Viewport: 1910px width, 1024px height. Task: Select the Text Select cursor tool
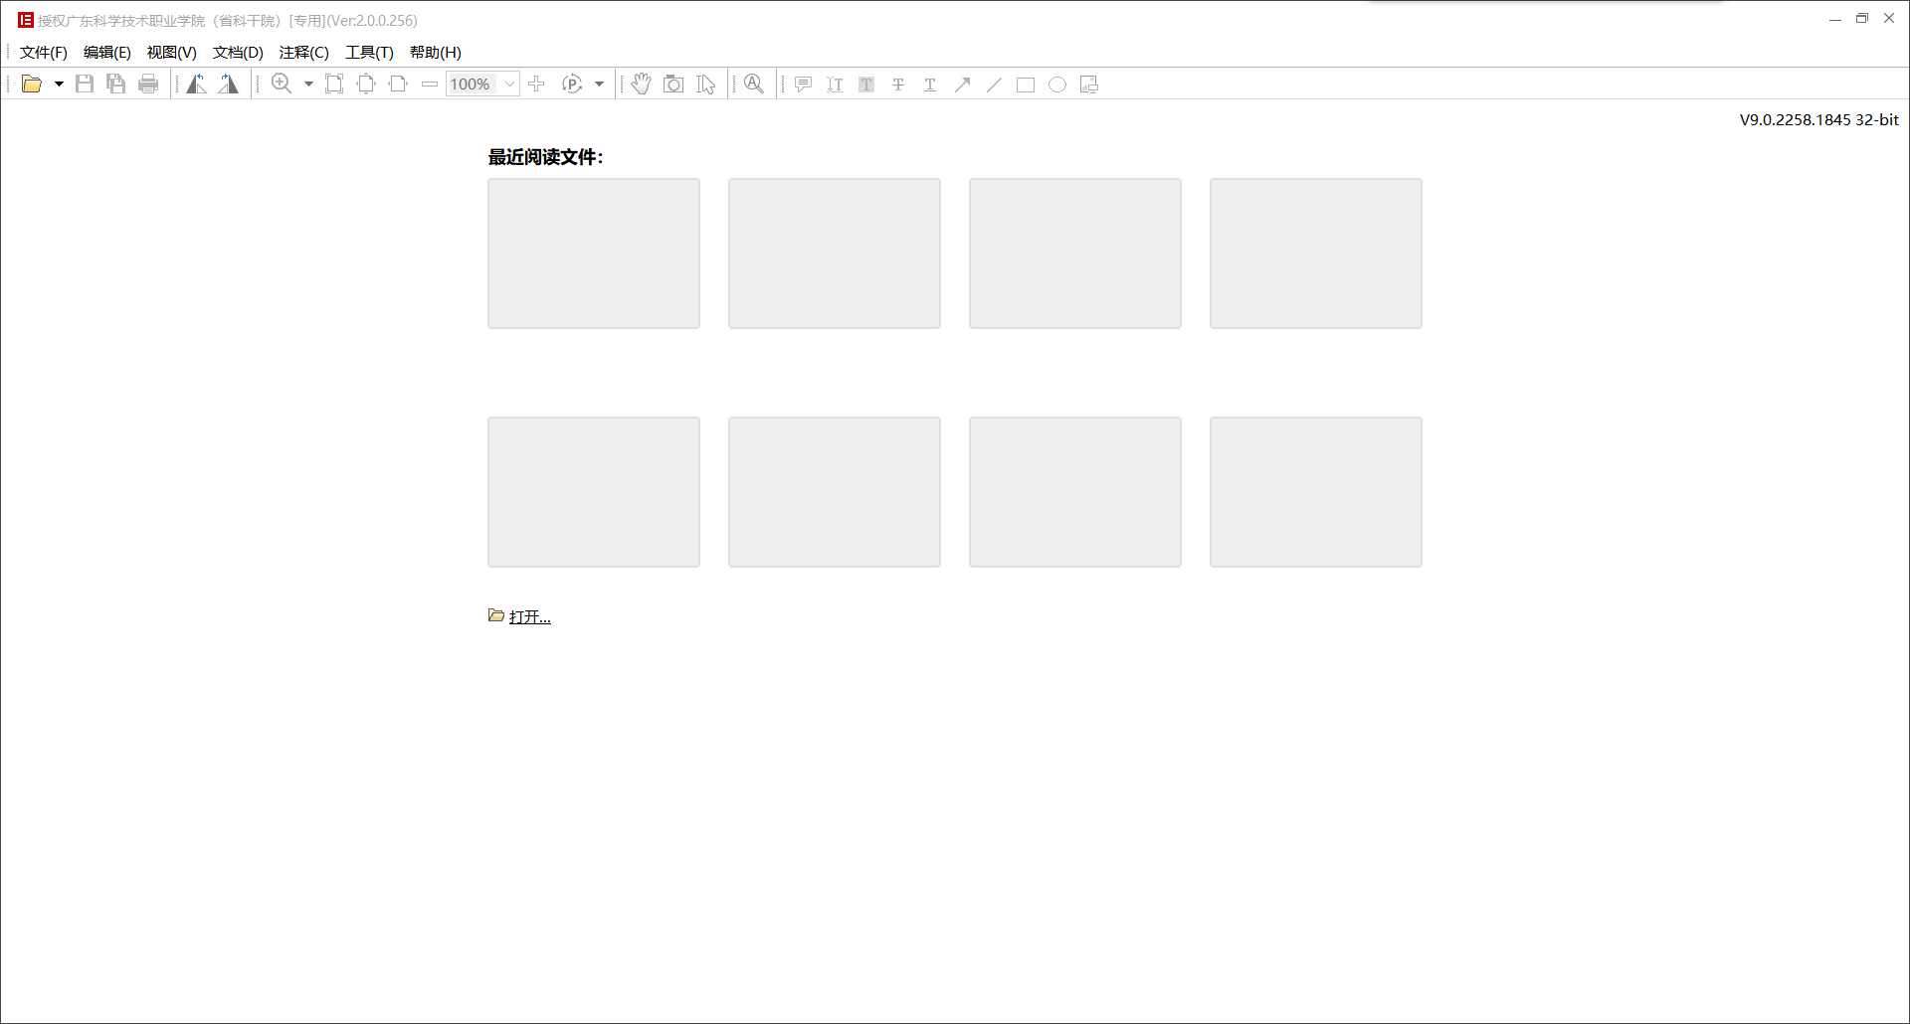tap(706, 85)
